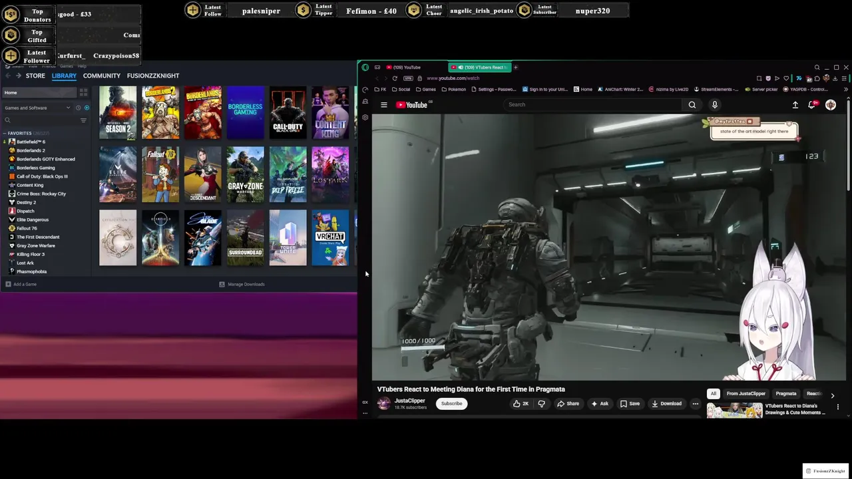The width and height of the screenshot is (852, 479).
Task: Select Phasmophobia in favorites list
Action: [x=31, y=271]
